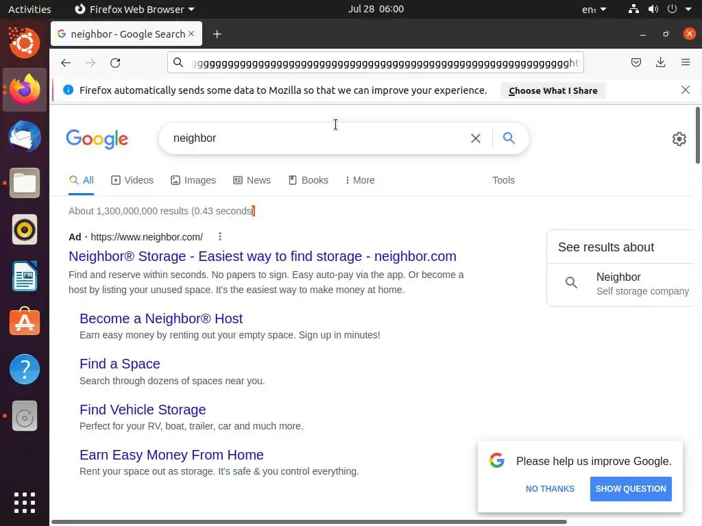Open a new browser tab
The height and width of the screenshot is (526, 702).
click(x=217, y=34)
